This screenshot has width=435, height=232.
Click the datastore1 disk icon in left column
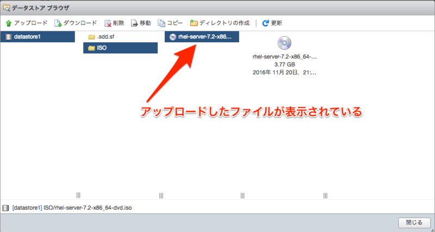tap(9, 36)
